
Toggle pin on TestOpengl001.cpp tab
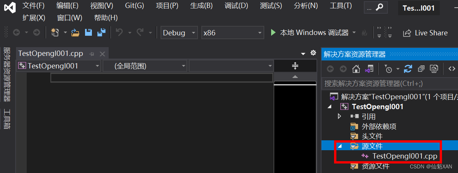[92, 54]
